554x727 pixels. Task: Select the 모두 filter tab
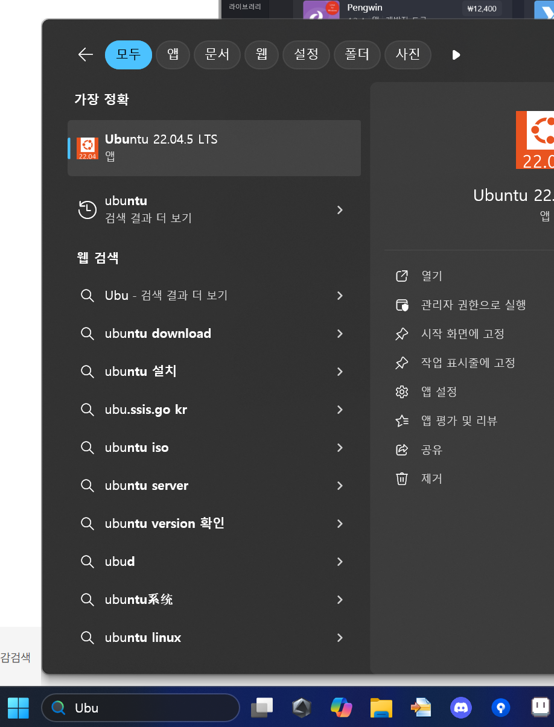click(x=128, y=55)
